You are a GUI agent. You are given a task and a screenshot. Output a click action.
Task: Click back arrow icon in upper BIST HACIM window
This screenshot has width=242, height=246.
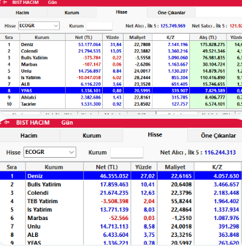5,3
